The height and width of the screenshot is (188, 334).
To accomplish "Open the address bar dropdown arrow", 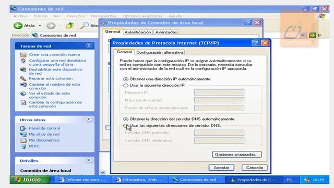I will (303, 35).
